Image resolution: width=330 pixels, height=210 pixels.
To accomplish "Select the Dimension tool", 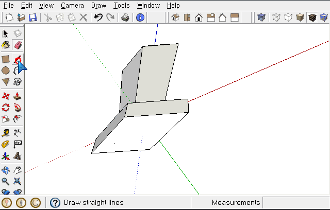I will pyautogui.click(x=18, y=133).
